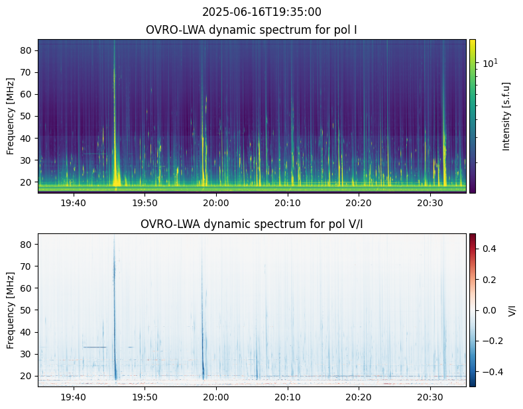Click the blue streak near 19:58 in V/I spectrum
Screen dimensions: 523x409
pos(203,351)
